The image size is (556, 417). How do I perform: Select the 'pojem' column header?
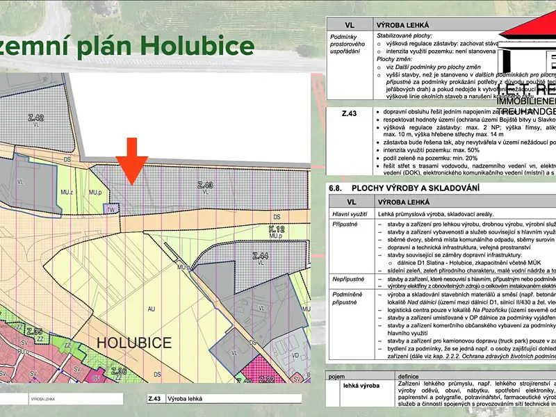(x=337, y=377)
